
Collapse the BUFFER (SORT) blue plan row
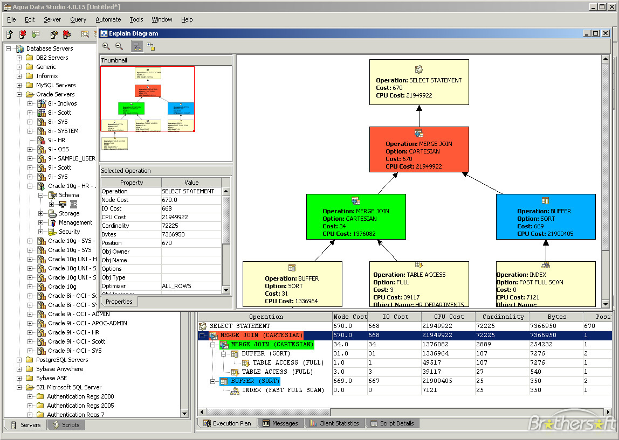(213, 381)
